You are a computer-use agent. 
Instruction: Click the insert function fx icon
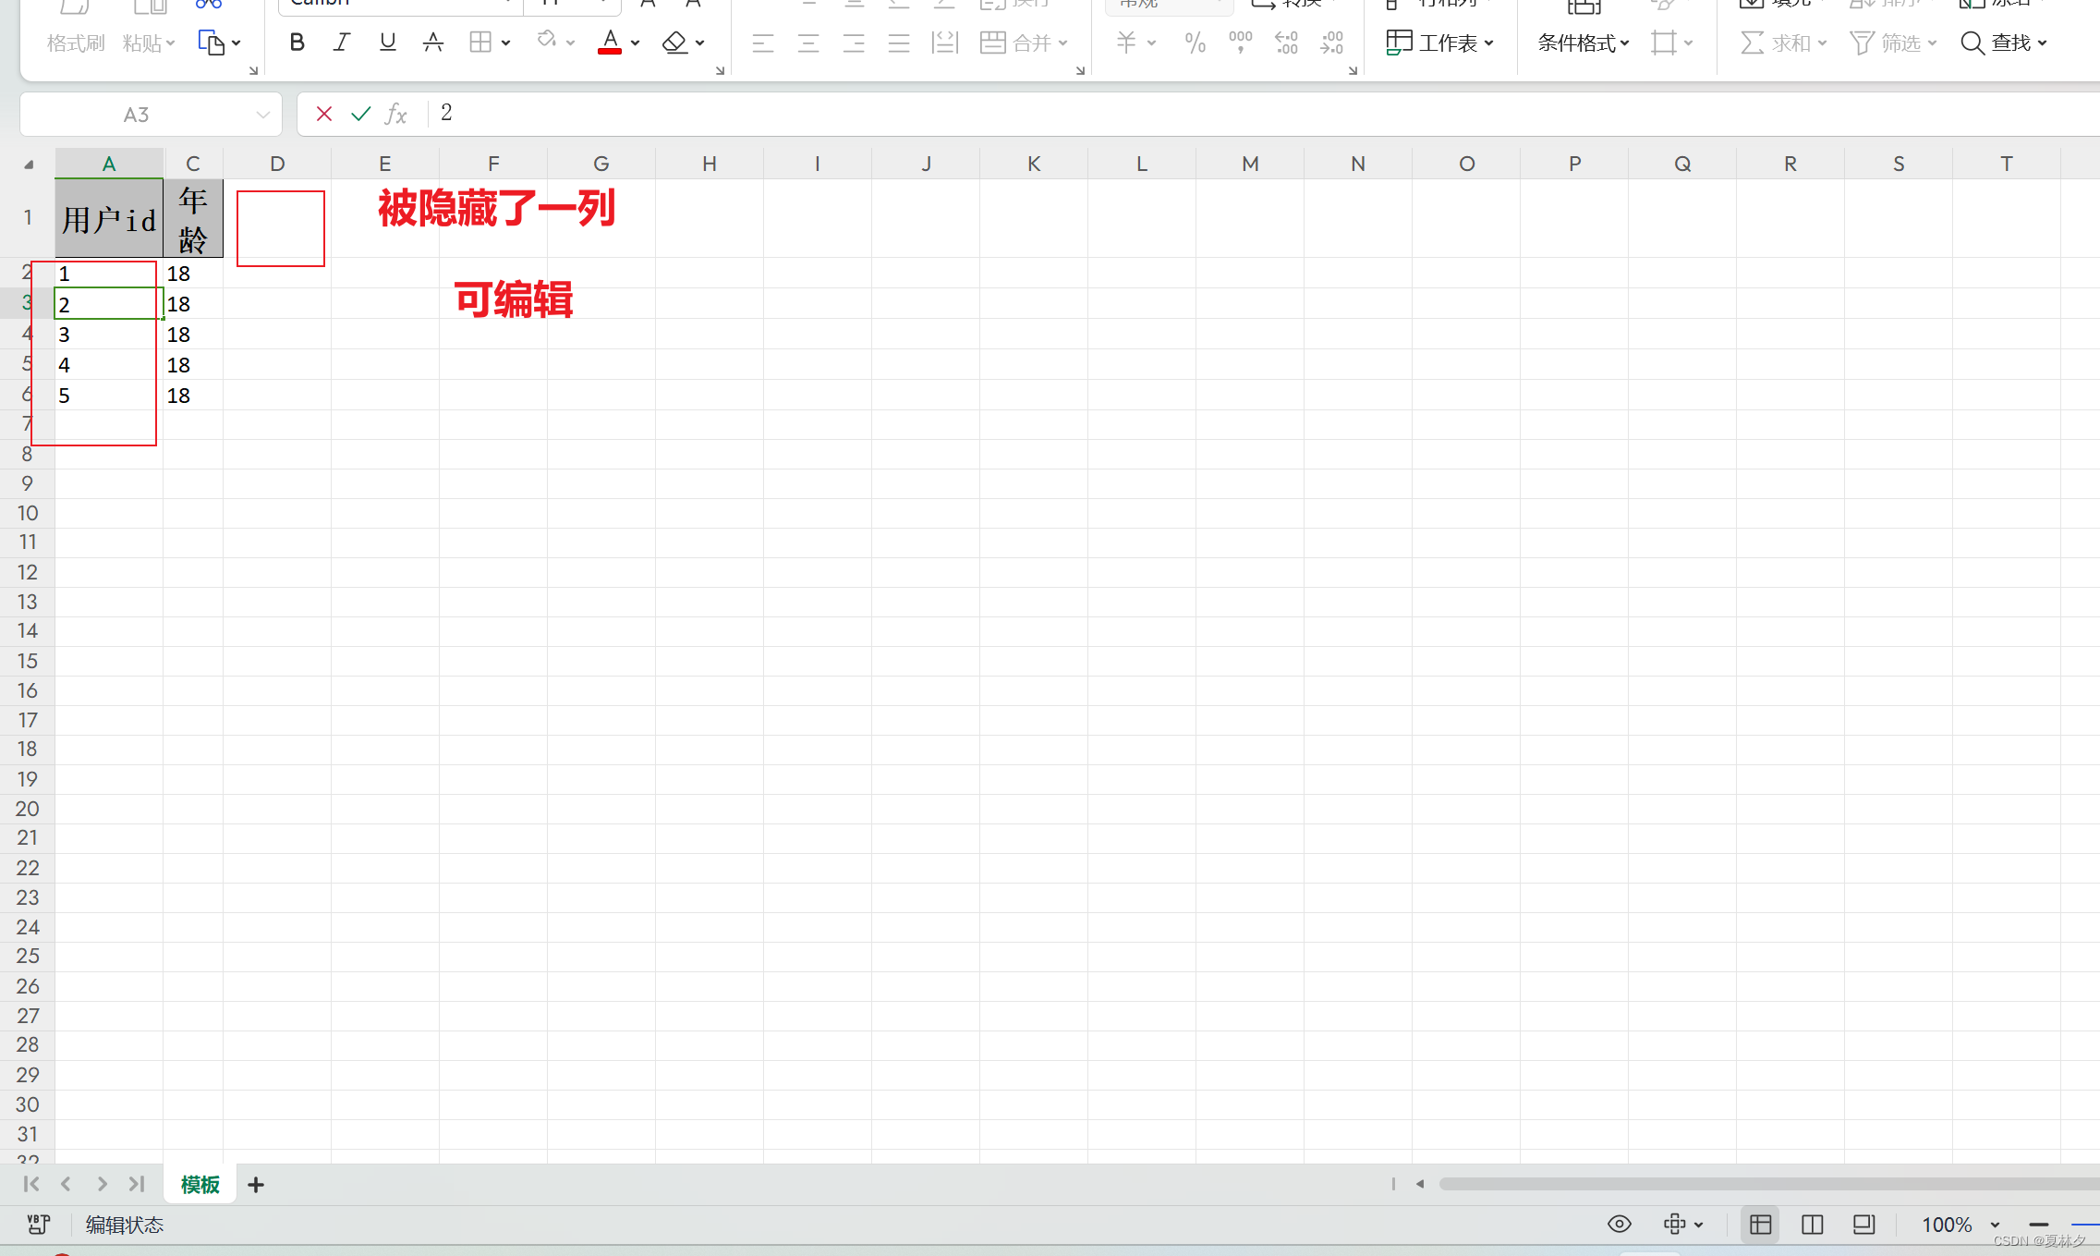point(396,114)
